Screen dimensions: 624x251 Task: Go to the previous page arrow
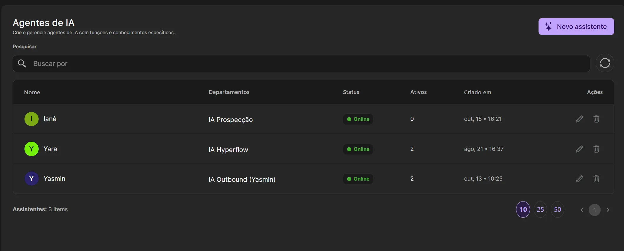582,210
